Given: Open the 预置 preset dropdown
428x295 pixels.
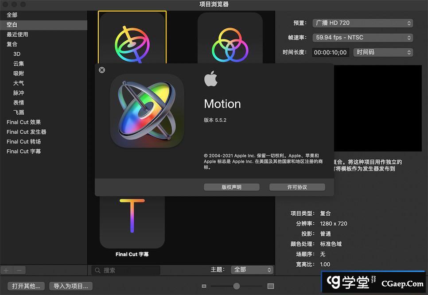Looking at the screenshot, I should (362, 23).
